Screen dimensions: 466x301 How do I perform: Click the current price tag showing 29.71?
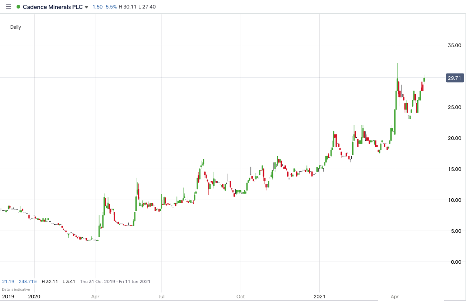tap(454, 78)
